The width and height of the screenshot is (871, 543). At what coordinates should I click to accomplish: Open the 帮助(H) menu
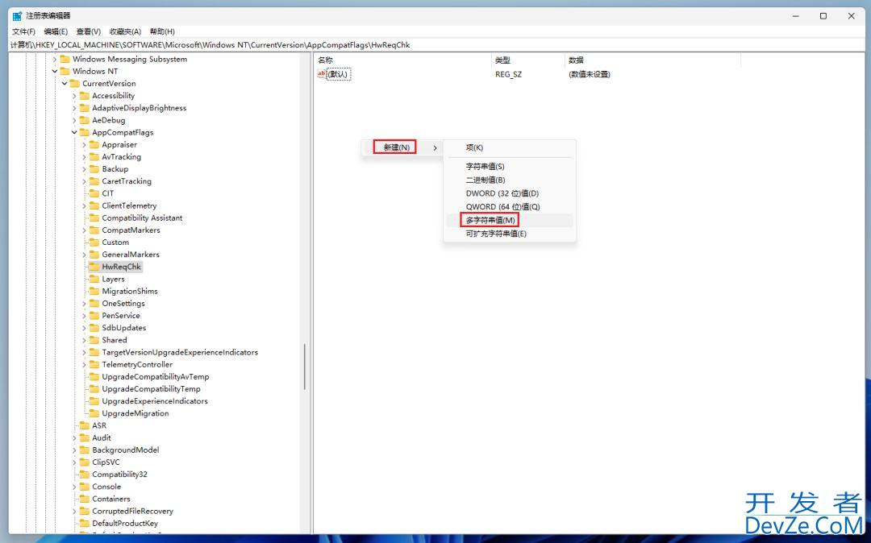pyautogui.click(x=162, y=31)
